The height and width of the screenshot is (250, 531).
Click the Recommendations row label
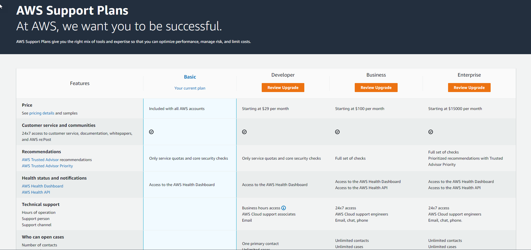click(41, 152)
